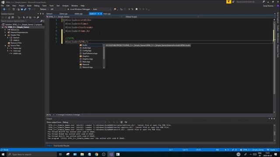Viewport: 280px width, 157px height.
Task: Click the bookmark toolbar icon
Action: [x=136, y=9]
